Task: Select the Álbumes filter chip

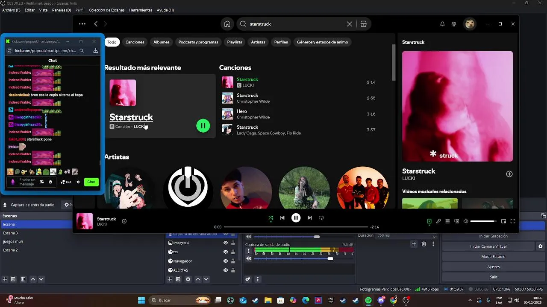Action: [x=162, y=42]
